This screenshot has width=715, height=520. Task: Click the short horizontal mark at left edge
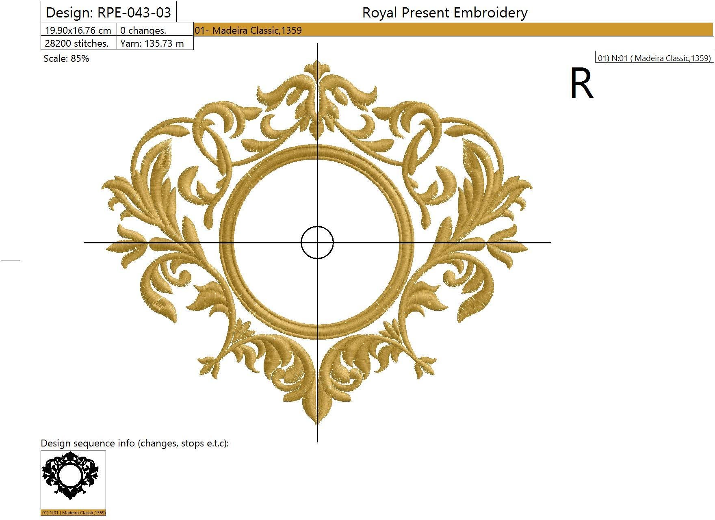point(10,259)
